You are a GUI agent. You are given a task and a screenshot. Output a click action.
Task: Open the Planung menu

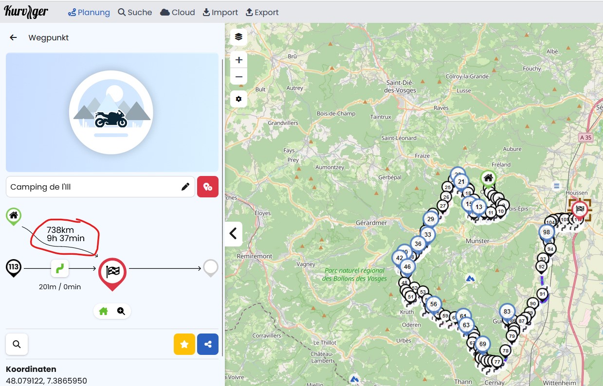89,12
